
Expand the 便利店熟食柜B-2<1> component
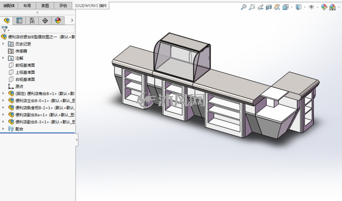click(x=3, y=108)
